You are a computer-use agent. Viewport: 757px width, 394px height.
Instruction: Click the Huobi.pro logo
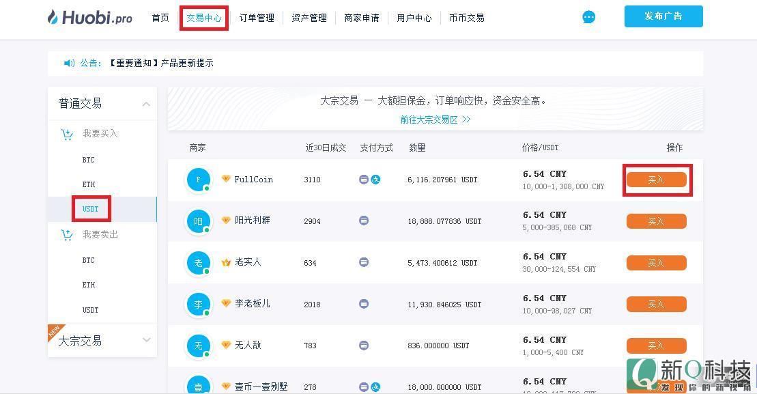[x=90, y=17]
